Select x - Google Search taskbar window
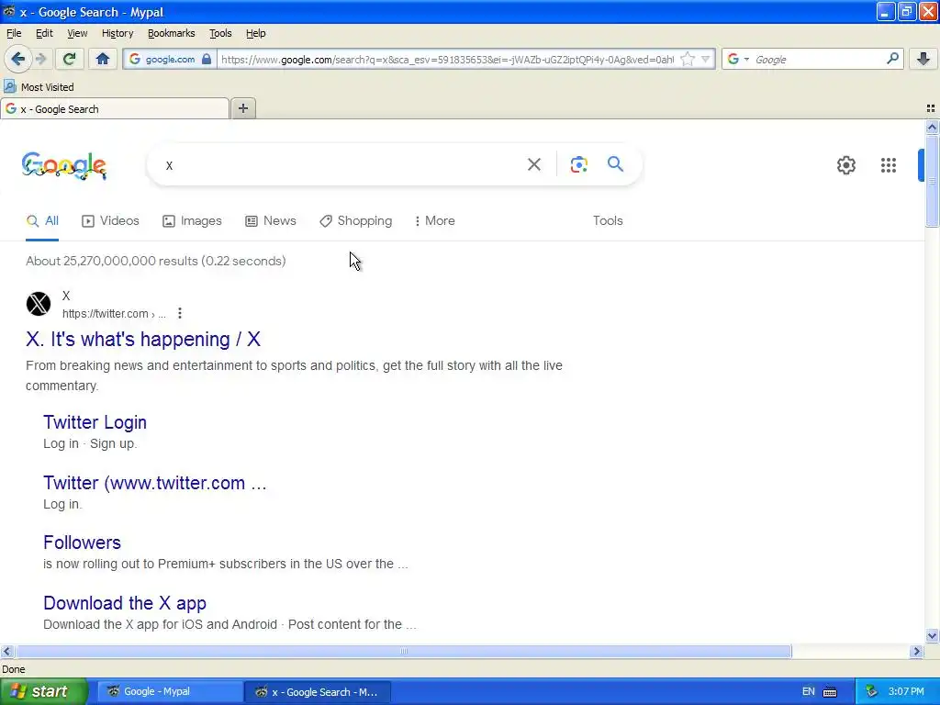The image size is (940, 705). [317, 691]
